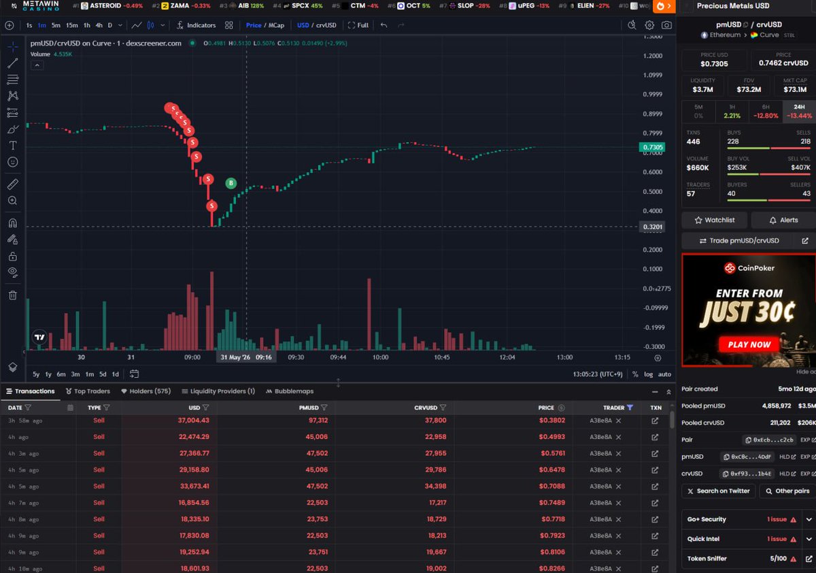Open the Indicators menu
The width and height of the screenshot is (816, 573).
[x=197, y=25]
